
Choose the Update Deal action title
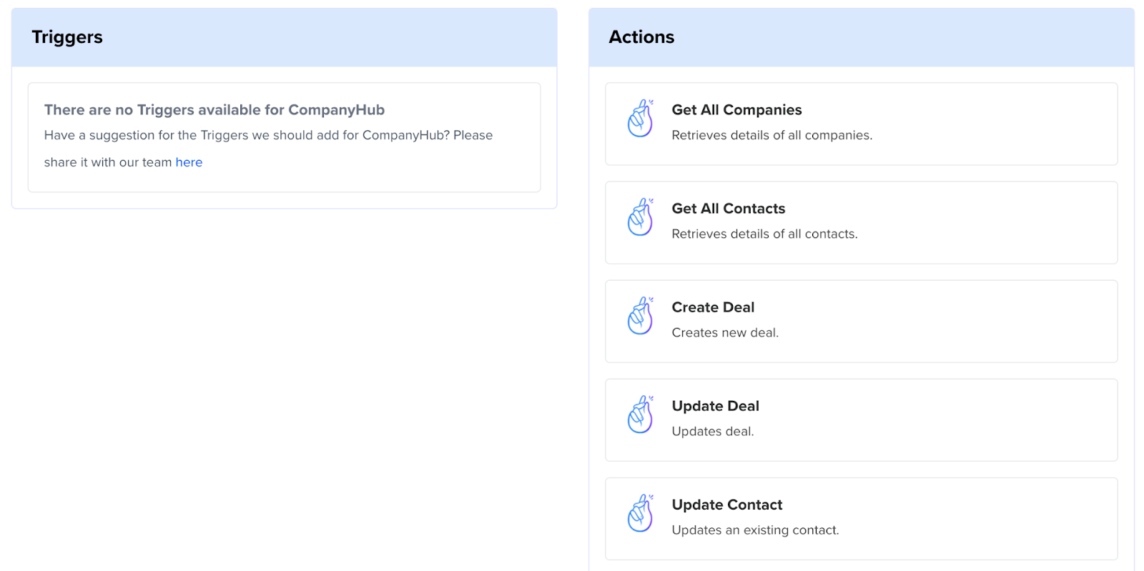click(715, 406)
